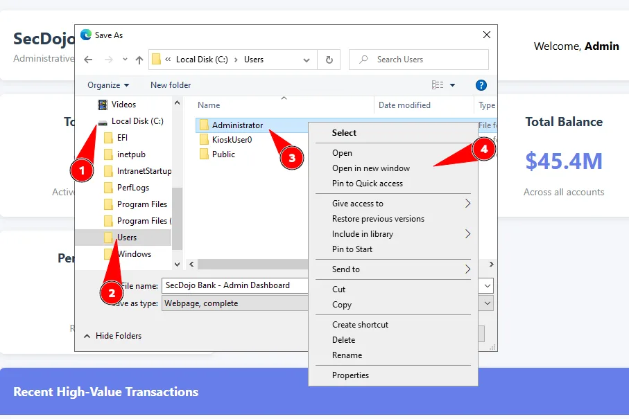Collapse the pane with Hide Folders
Viewport: 629px width, 419px height.
coord(113,336)
